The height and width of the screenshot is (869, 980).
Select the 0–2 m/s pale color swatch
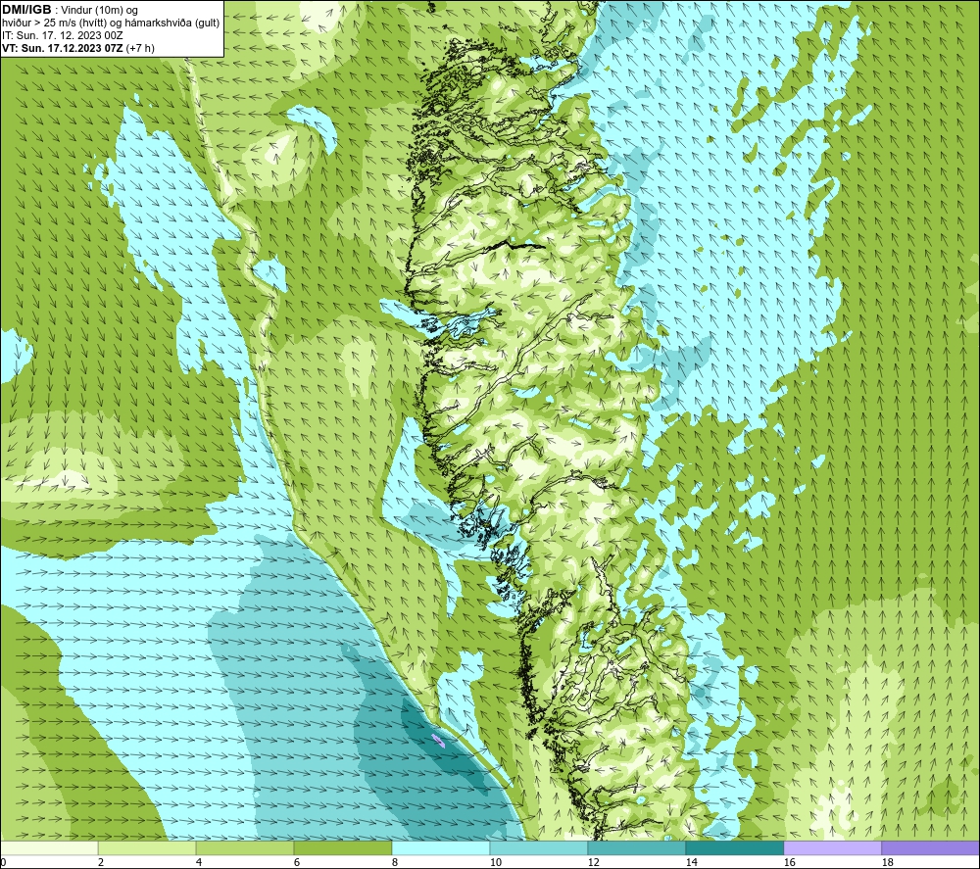(x=49, y=847)
